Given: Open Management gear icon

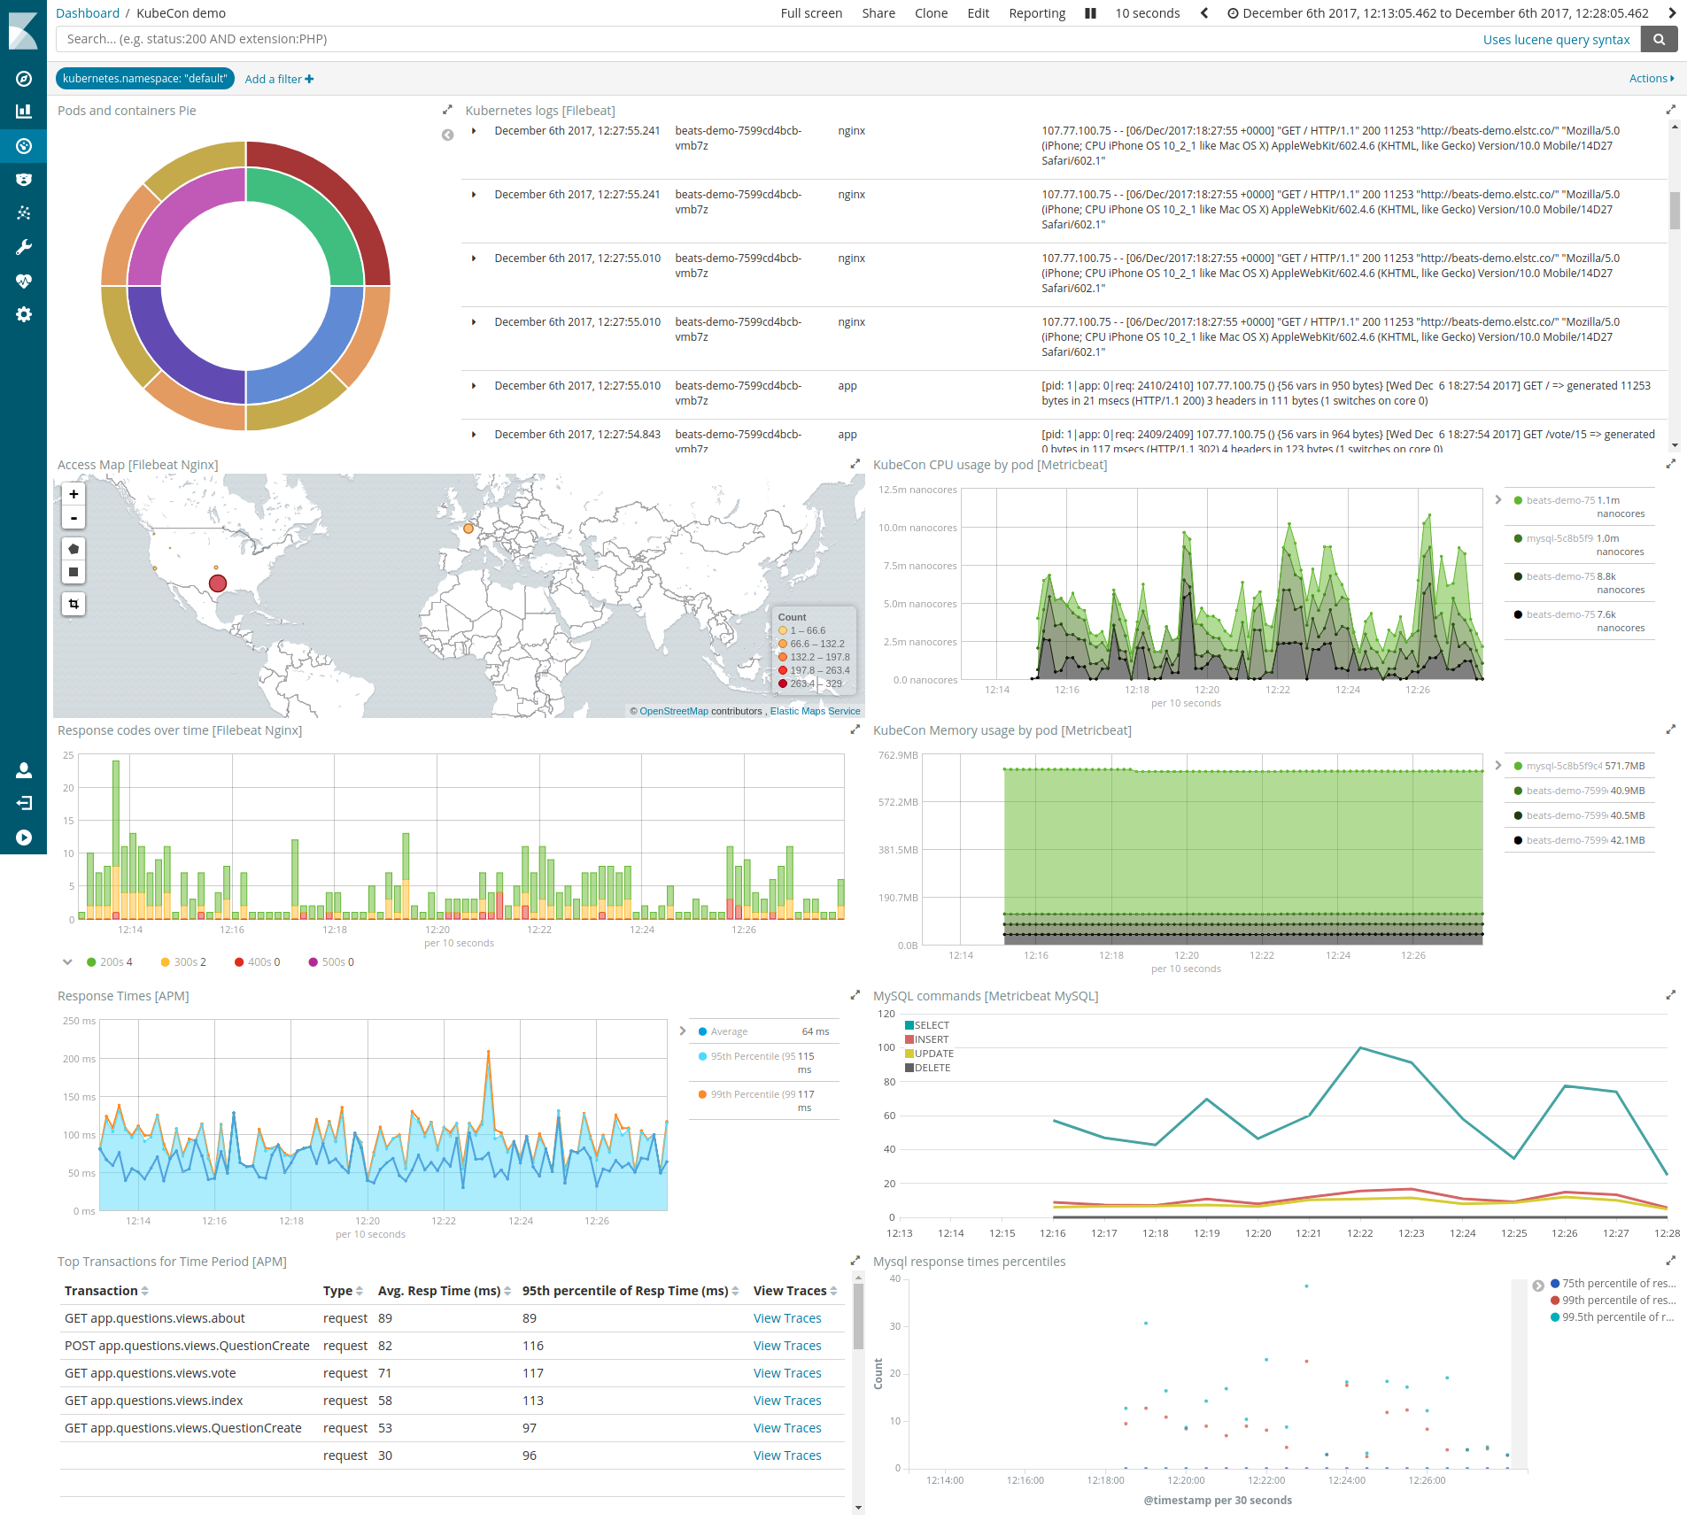Looking at the screenshot, I should point(24,314).
